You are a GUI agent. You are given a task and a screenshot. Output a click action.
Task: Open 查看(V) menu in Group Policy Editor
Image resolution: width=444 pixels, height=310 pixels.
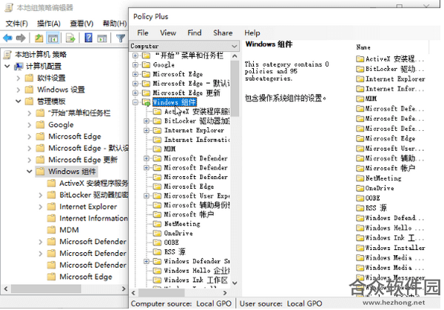(81, 24)
